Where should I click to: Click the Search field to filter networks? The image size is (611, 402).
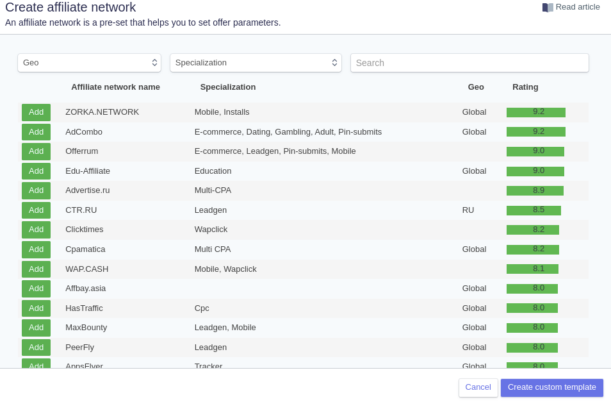(469, 63)
